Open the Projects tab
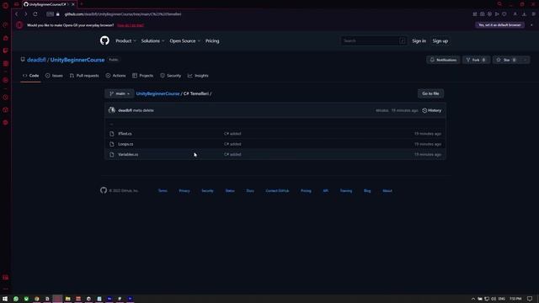Screen dimensions: 539x303 tap(142, 76)
